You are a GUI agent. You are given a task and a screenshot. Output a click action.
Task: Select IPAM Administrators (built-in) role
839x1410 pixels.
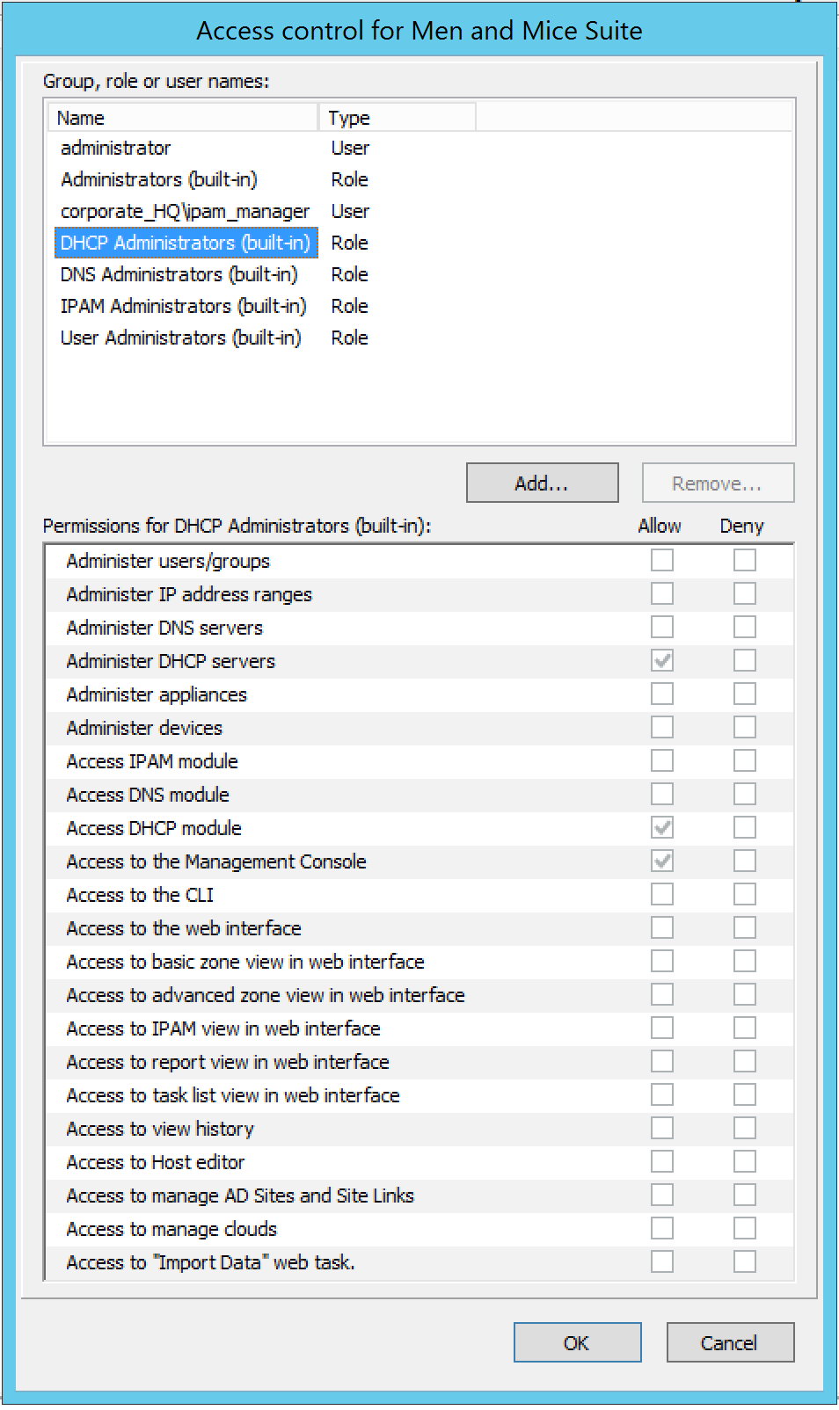(x=183, y=306)
